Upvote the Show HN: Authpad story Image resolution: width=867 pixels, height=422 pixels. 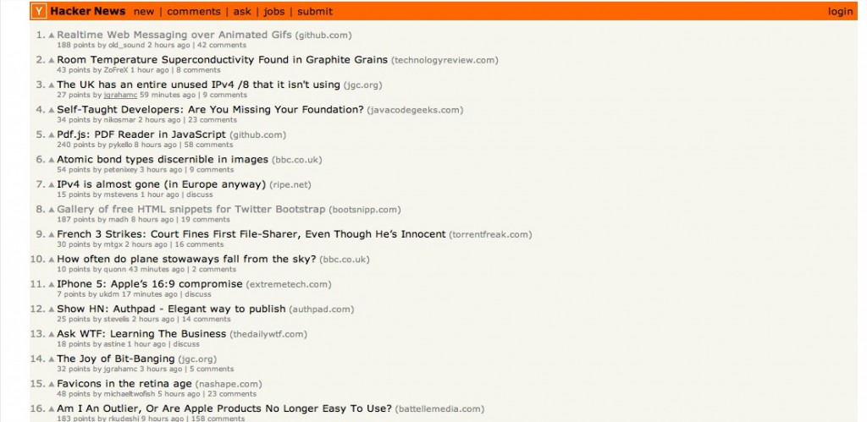(x=52, y=310)
